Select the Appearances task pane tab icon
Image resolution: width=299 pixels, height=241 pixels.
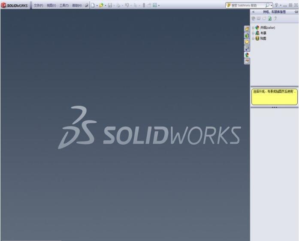pyautogui.click(x=247, y=55)
